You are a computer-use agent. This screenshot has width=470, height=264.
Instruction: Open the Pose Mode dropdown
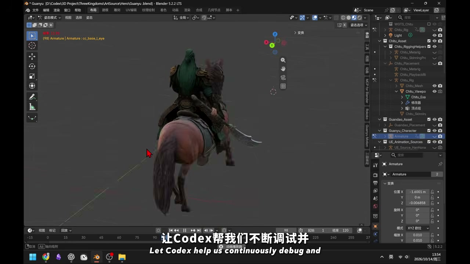[50, 18]
